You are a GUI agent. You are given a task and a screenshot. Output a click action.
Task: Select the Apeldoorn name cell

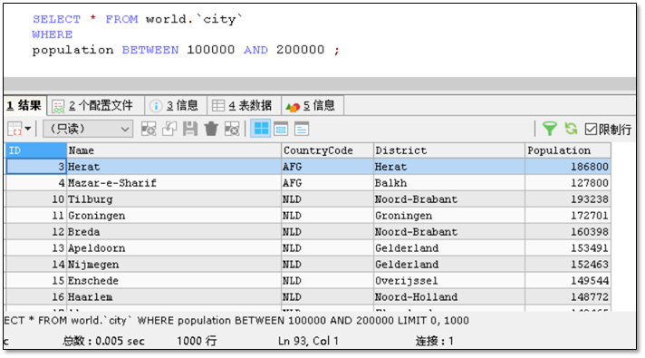click(174, 248)
